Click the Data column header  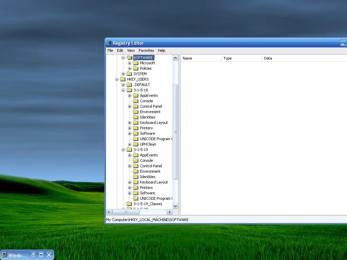tap(305, 58)
